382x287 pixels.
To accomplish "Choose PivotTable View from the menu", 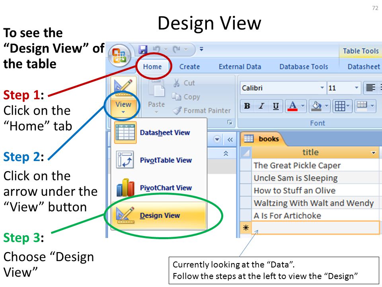I will (x=159, y=160).
